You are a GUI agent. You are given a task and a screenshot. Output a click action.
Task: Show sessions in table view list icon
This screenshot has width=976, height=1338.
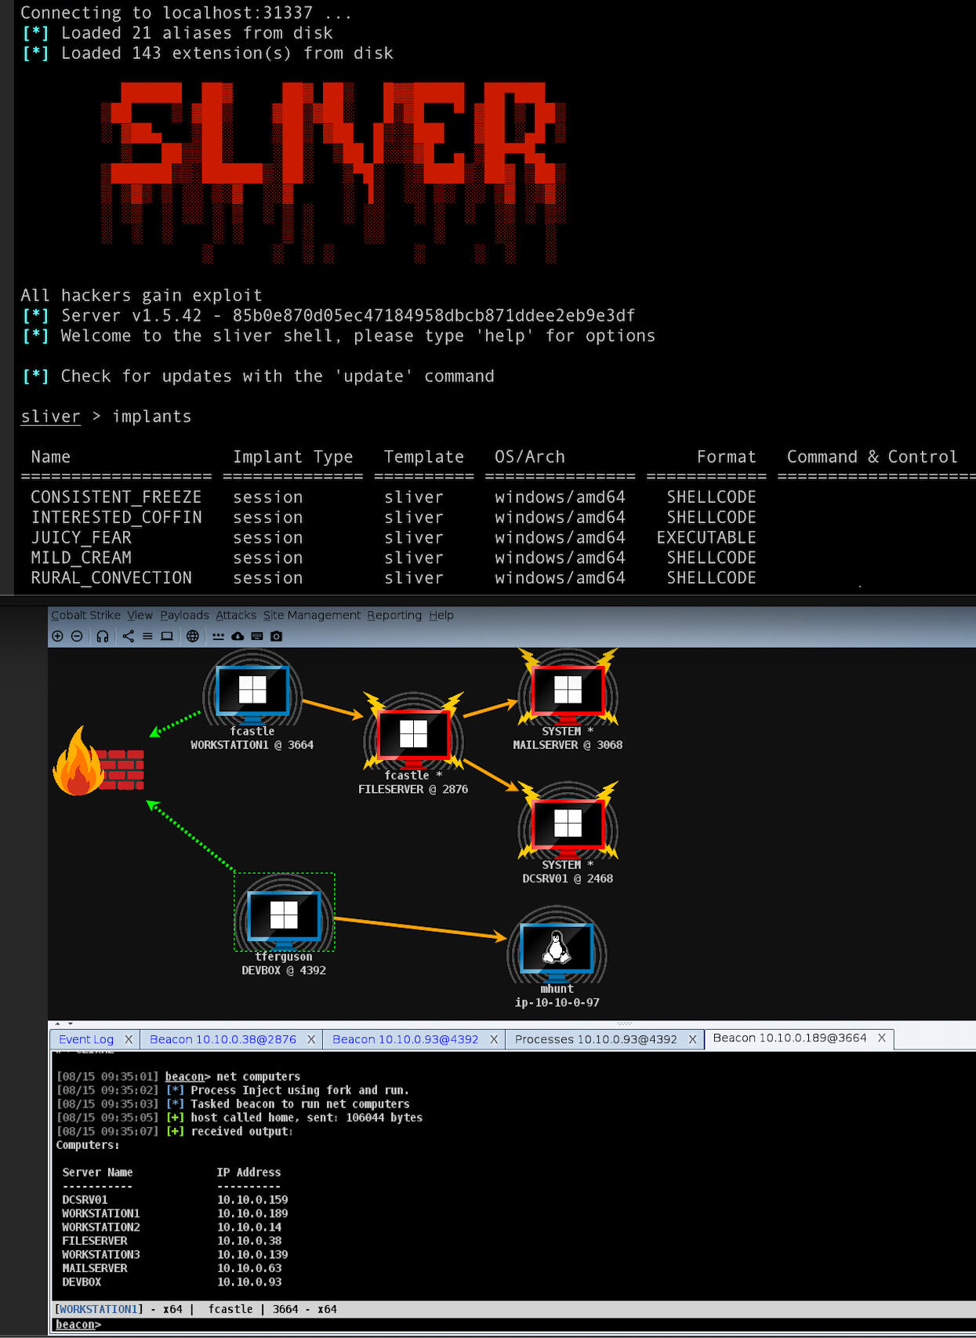(147, 636)
